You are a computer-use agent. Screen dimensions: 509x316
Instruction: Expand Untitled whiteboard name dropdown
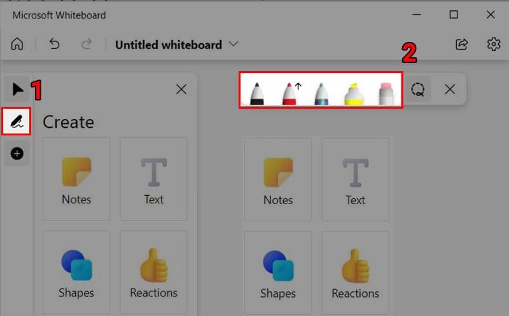(x=234, y=44)
